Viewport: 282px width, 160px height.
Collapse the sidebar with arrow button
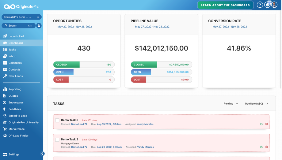point(42,154)
